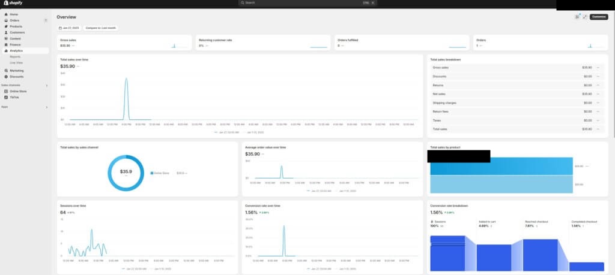The height and width of the screenshot is (275, 615).
Task: Open the Finance section
Action: pos(16,45)
